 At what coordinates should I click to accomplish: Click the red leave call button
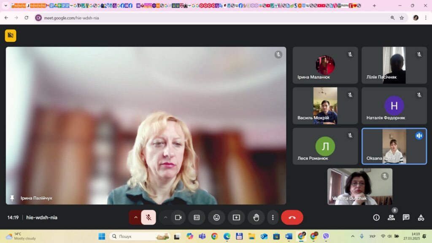pos(292,217)
